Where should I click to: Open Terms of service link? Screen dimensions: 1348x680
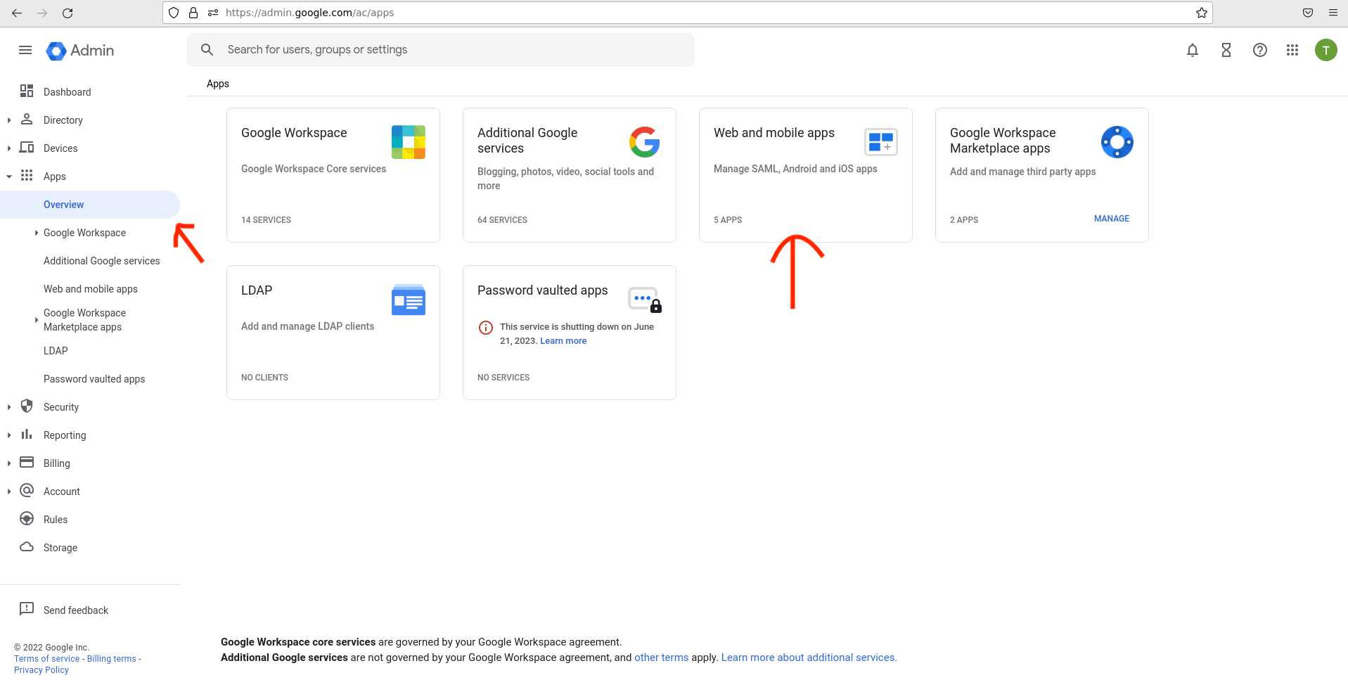click(47, 659)
